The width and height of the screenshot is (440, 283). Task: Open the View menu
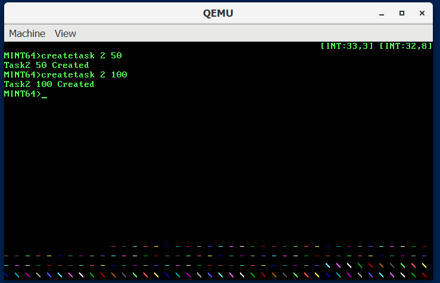[x=65, y=33]
